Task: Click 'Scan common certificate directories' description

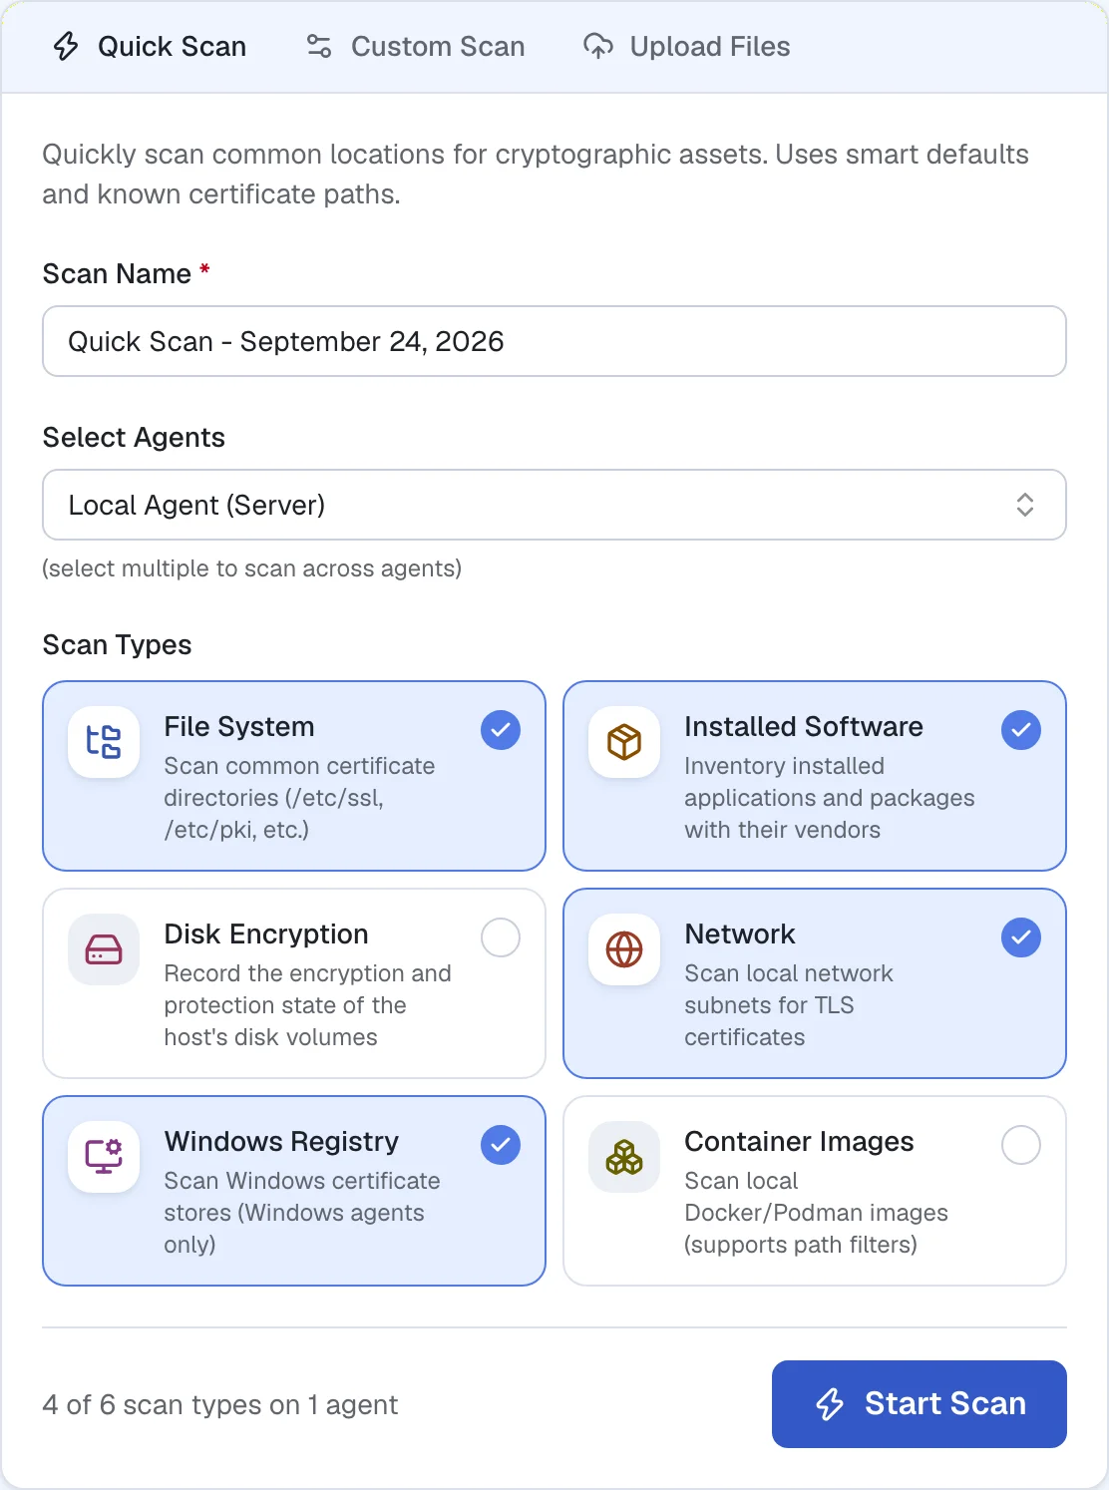Action: pos(299,798)
